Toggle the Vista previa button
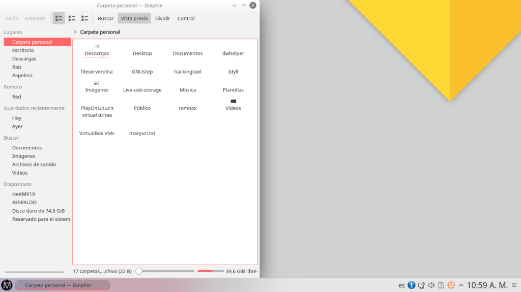The width and height of the screenshot is (521, 292). [x=134, y=18]
